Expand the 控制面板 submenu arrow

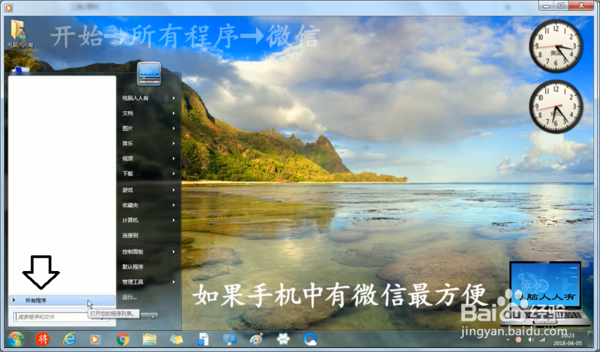(174, 251)
